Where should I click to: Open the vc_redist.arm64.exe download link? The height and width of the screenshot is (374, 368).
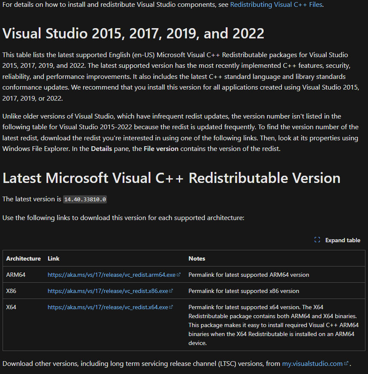coord(112,275)
